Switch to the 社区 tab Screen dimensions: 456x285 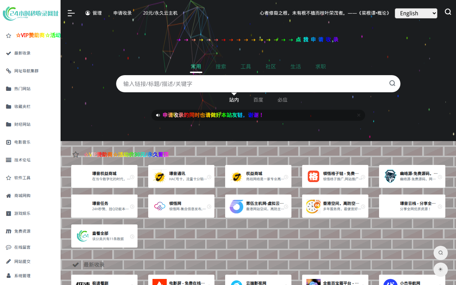[271, 66]
